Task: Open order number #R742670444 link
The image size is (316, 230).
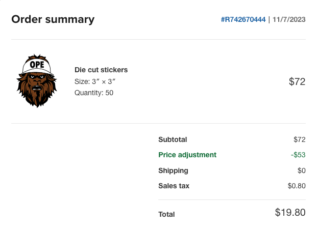Action: click(x=243, y=20)
